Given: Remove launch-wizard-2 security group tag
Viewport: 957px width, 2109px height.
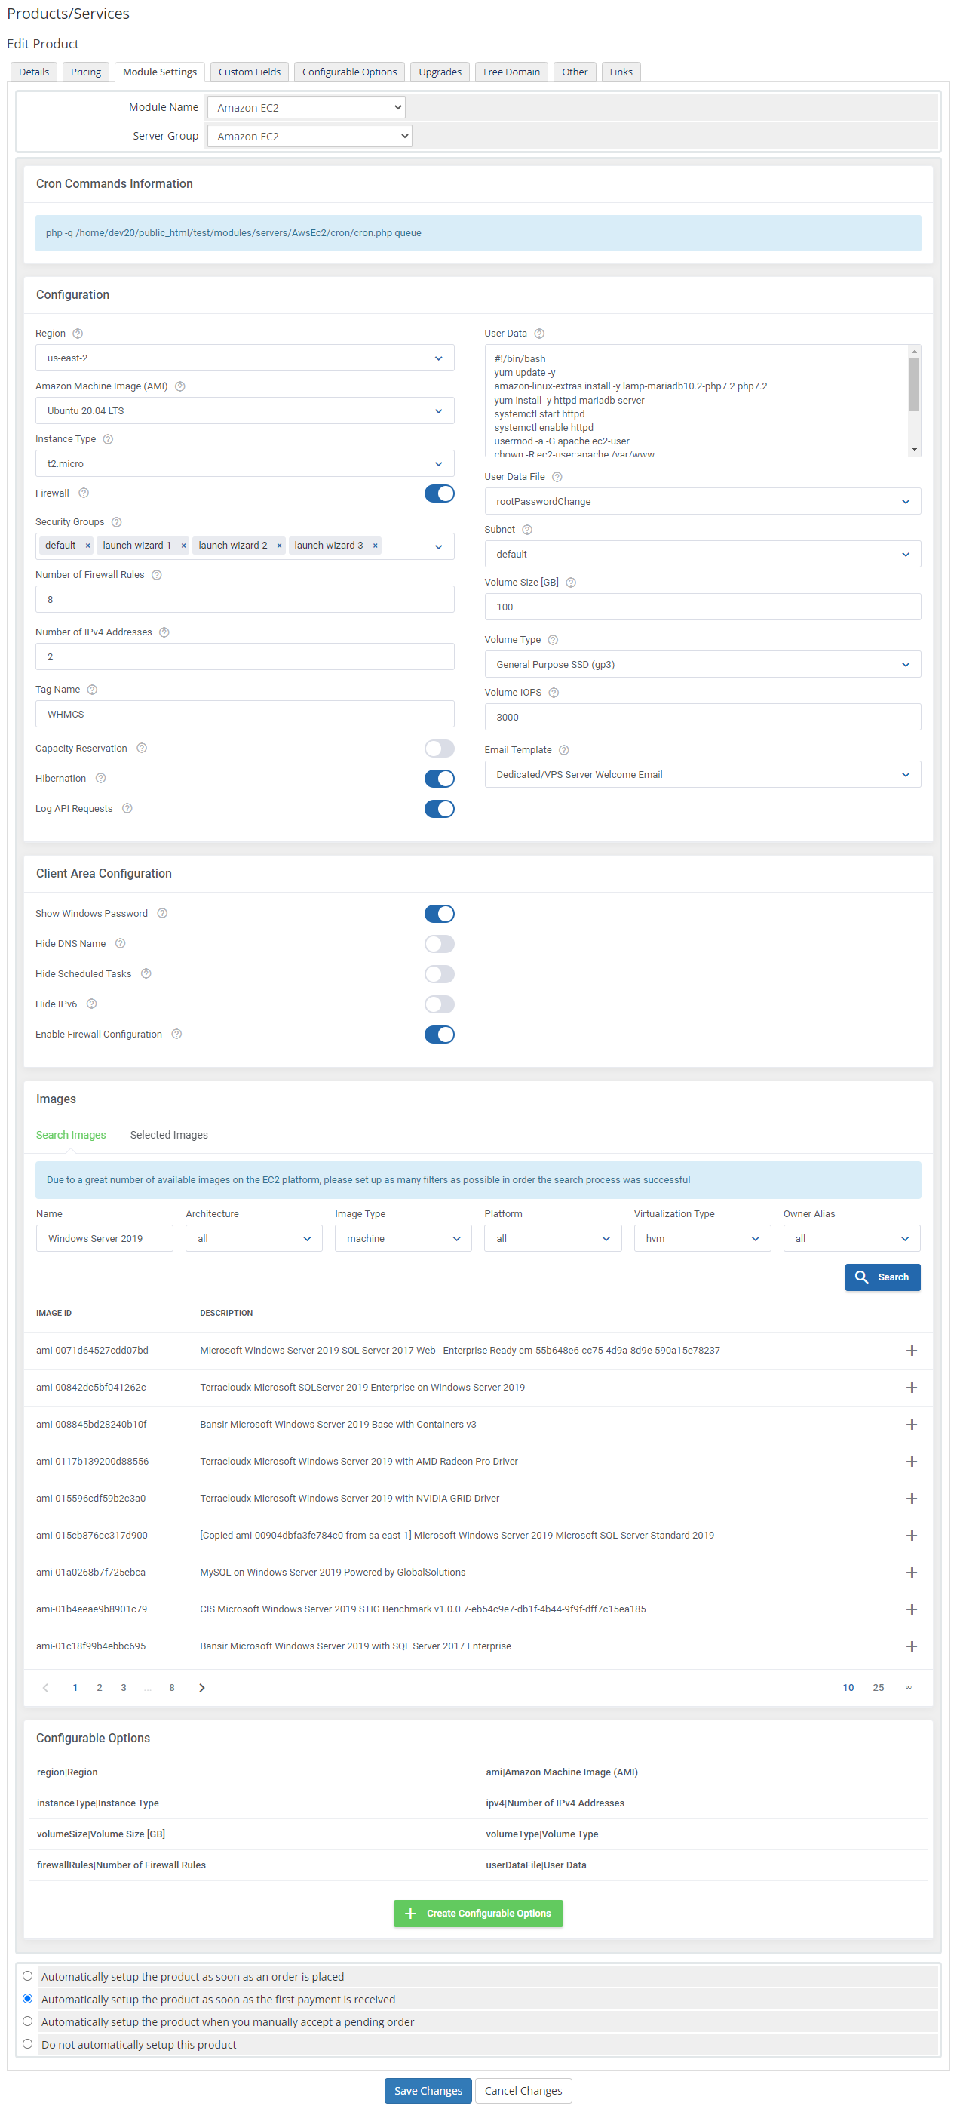Looking at the screenshot, I should (x=279, y=546).
